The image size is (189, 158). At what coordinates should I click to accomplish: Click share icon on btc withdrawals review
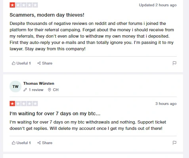(39, 143)
